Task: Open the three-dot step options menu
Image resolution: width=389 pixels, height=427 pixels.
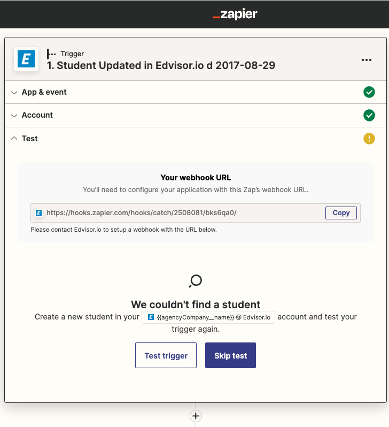Action: [x=366, y=60]
